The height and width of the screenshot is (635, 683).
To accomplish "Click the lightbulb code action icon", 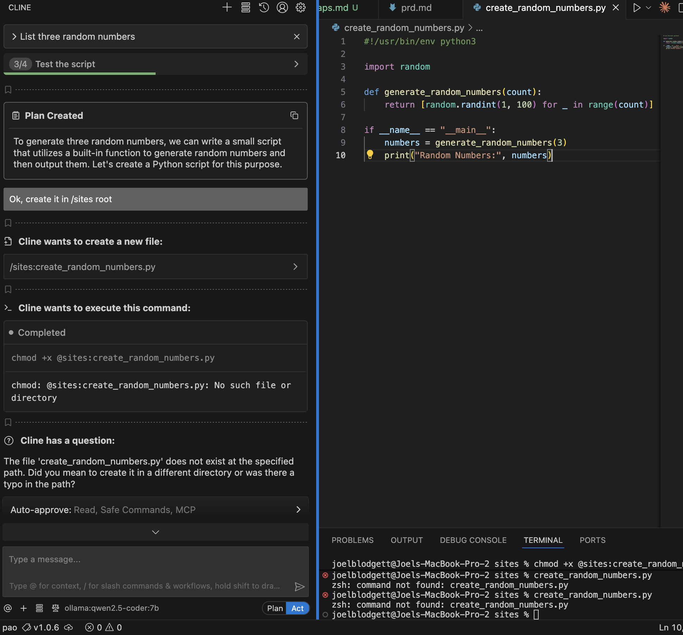I will [x=370, y=154].
